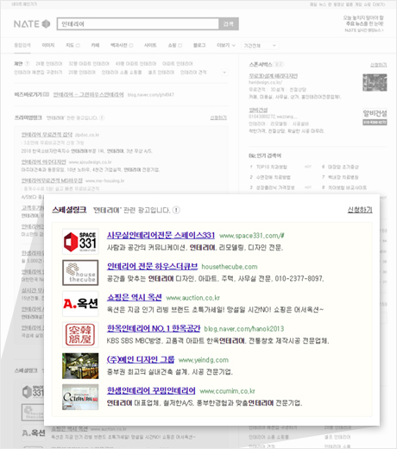Click the helidesign sponsor thumbnail image
This screenshot has height=449, width=397.
[375, 83]
